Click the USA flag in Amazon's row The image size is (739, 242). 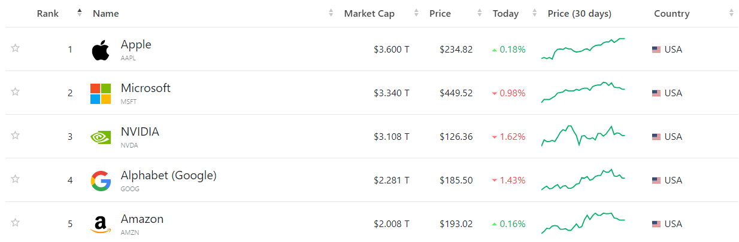pos(656,224)
